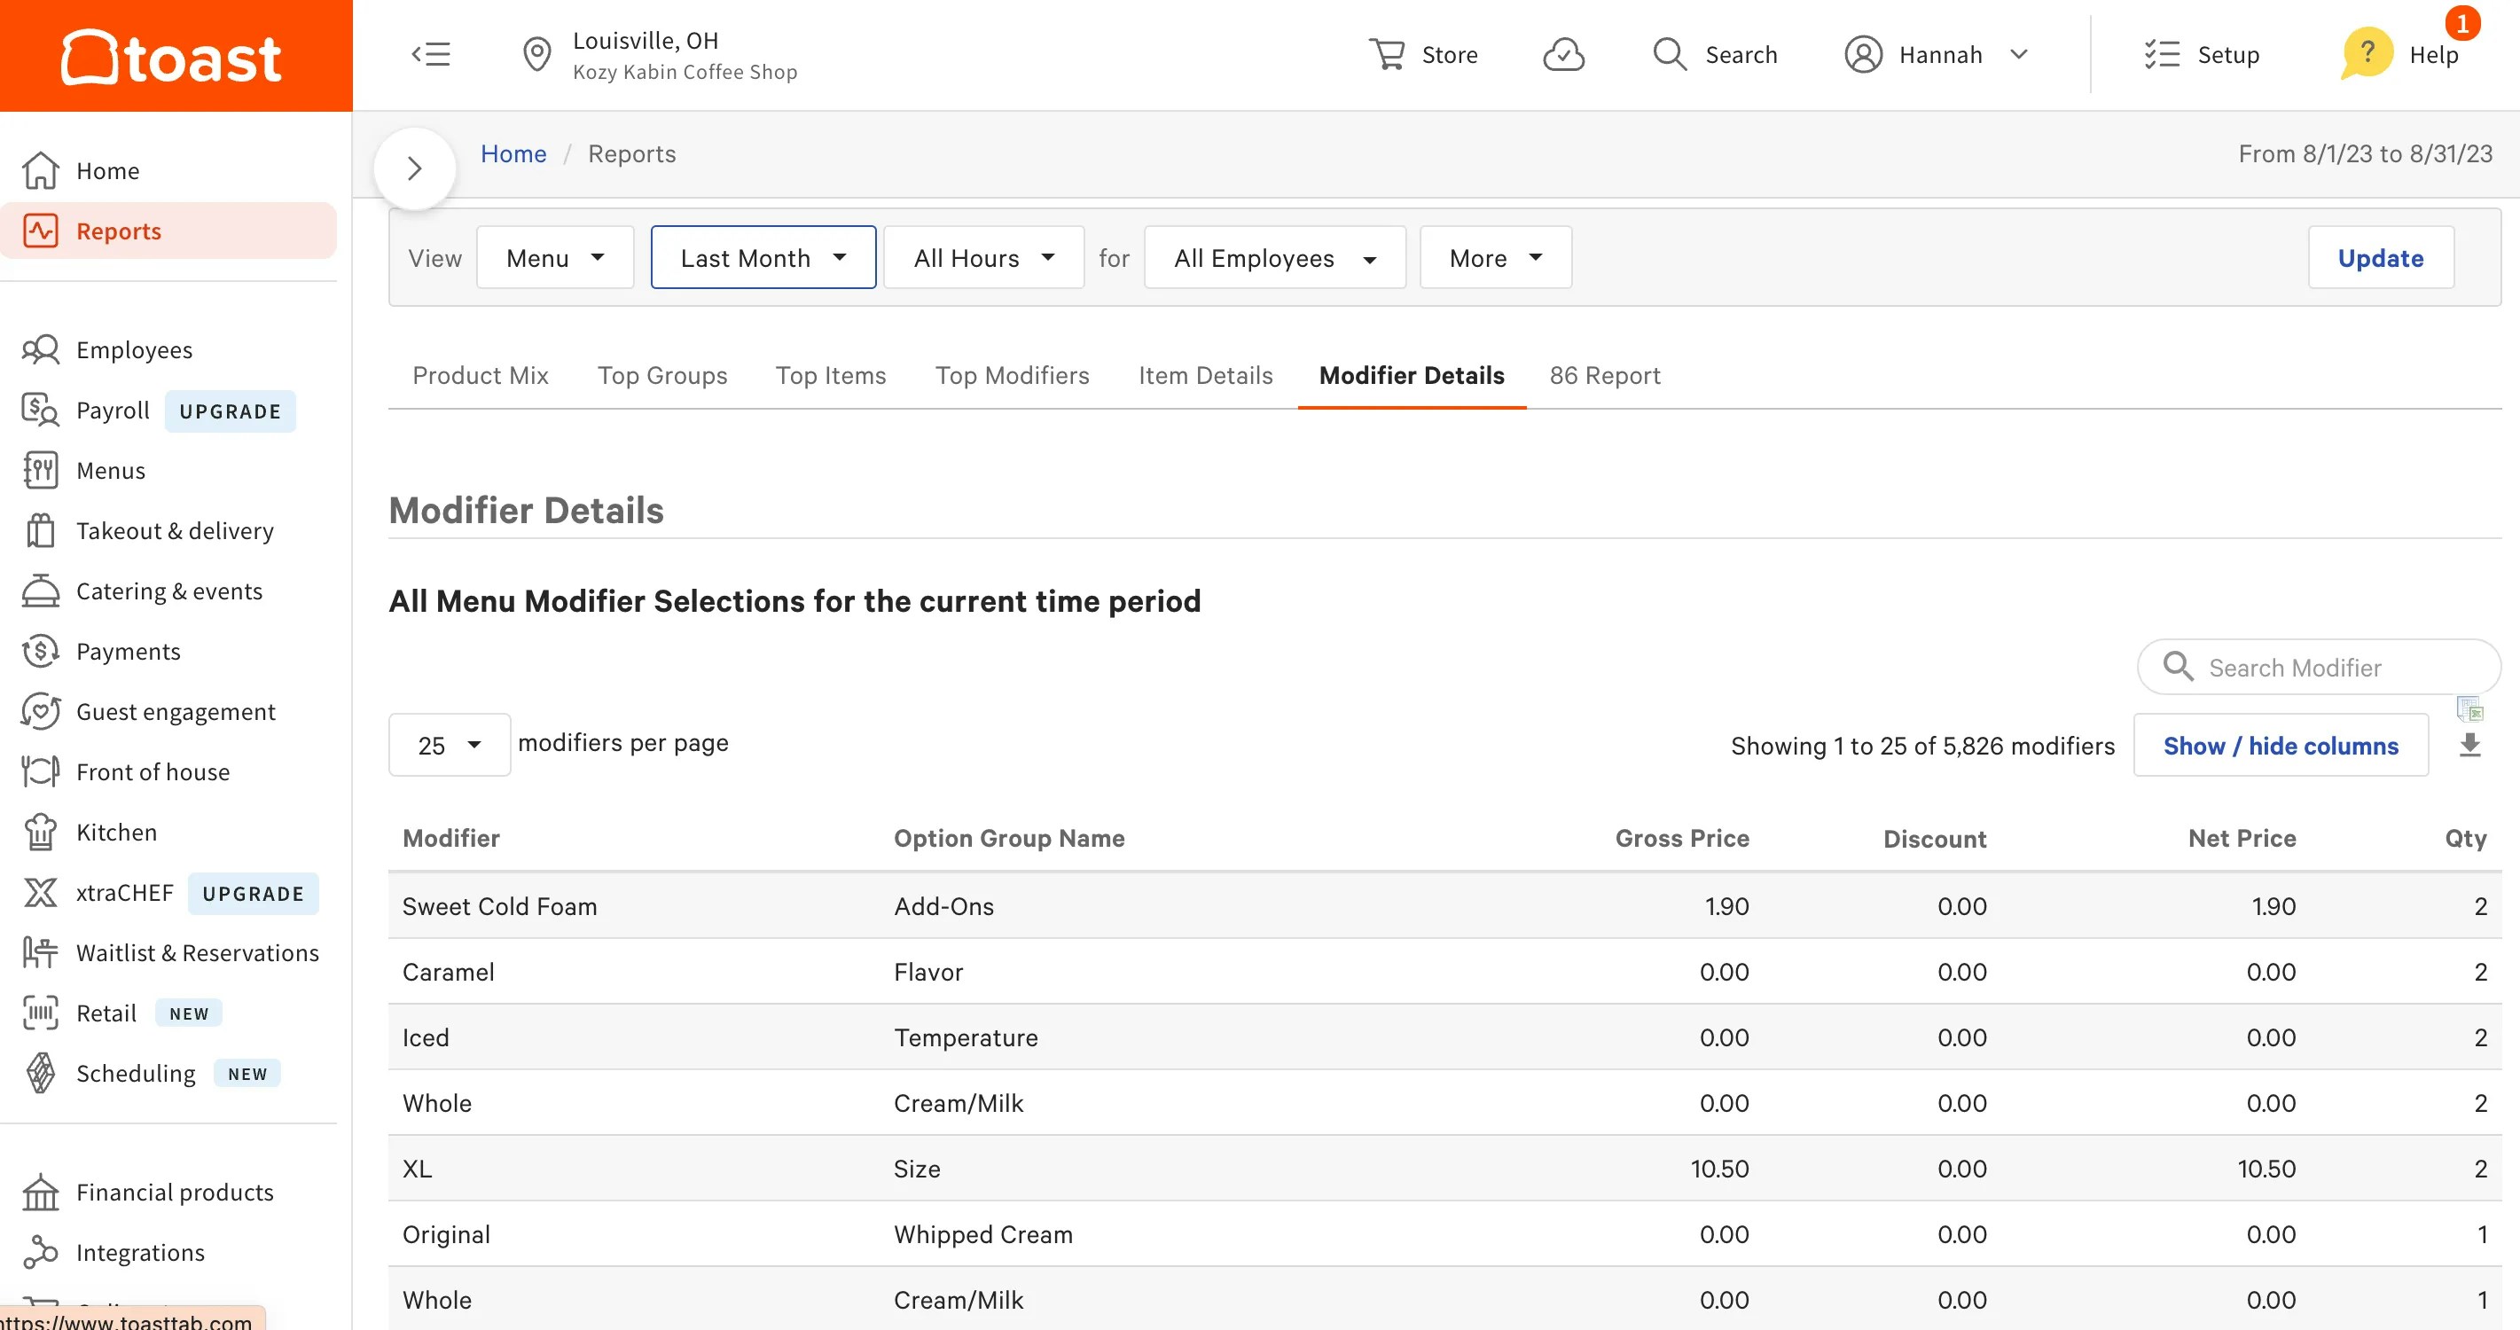Click the Takeout & delivery bag icon
This screenshot has height=1330, width=2520.
pyautogui.click(x=40, y=531)
